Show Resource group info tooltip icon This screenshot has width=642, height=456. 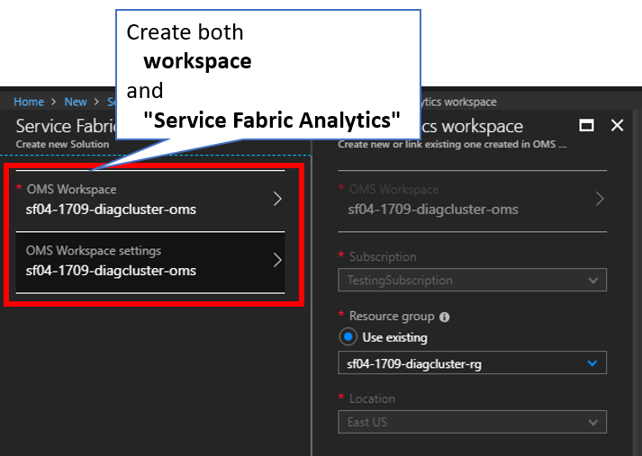click(444, 317)
